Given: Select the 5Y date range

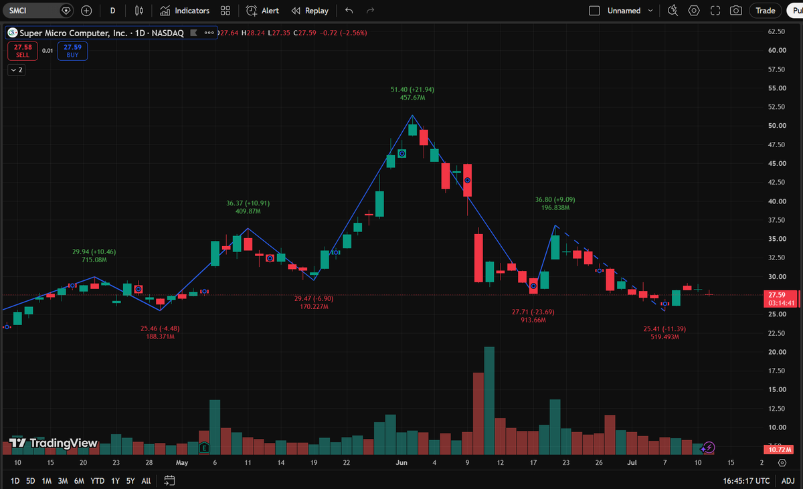Looking at the screenshot, I should 130,480.
